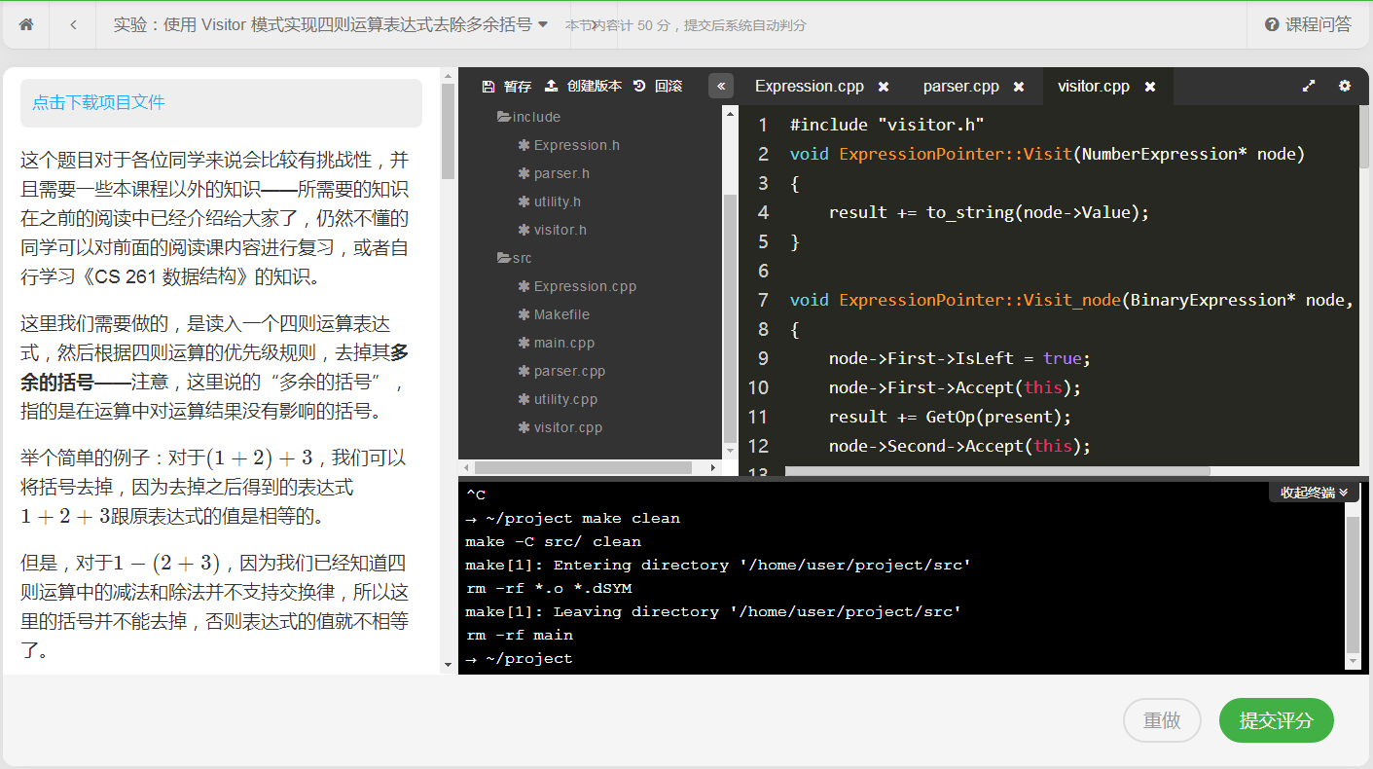1373x769 pixels.
Task: Click scroll-up arrow of instructions panel
Action: [x=448, y=76]
